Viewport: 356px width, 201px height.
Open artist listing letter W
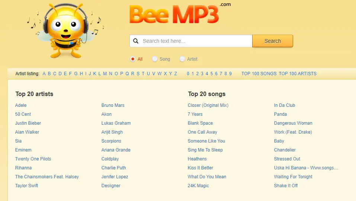pos(159,74)
